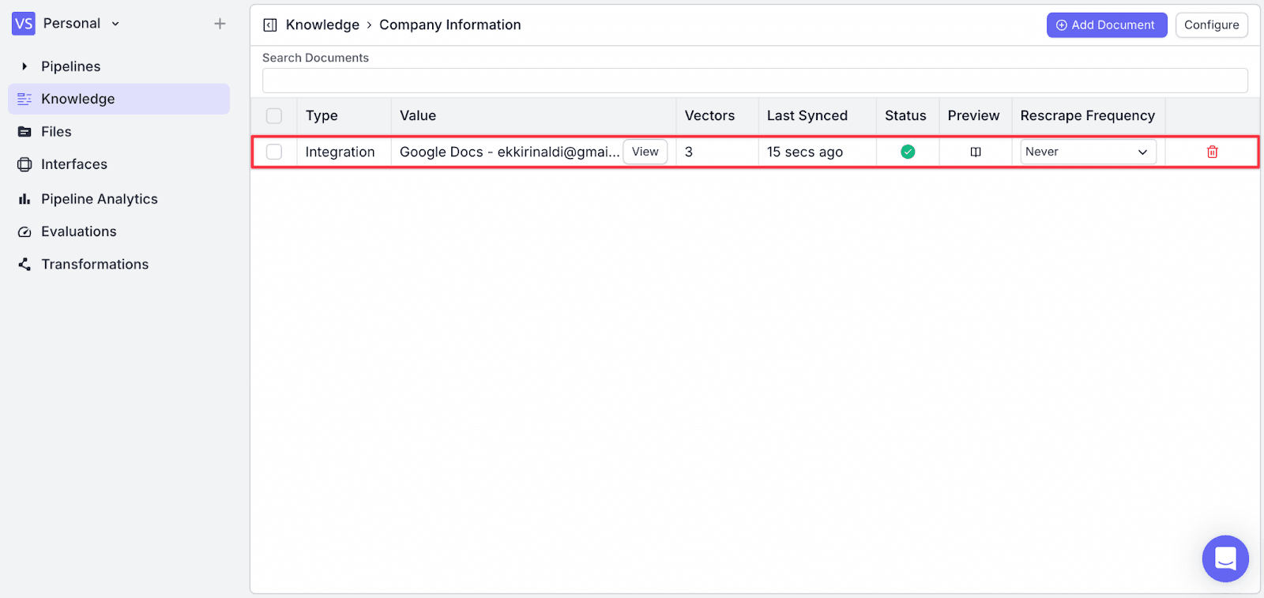This screenshot has height=598, width=1264.
Task: Click the Transformations icon
Action: click(x=24, y=265)
